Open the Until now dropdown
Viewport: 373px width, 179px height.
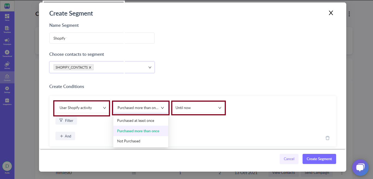click(198, 108)
